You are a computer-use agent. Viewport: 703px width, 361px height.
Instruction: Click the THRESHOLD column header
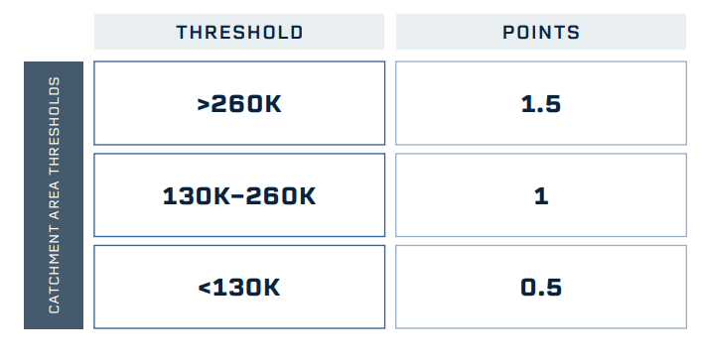pyautogui.click(x=239, y=32)
